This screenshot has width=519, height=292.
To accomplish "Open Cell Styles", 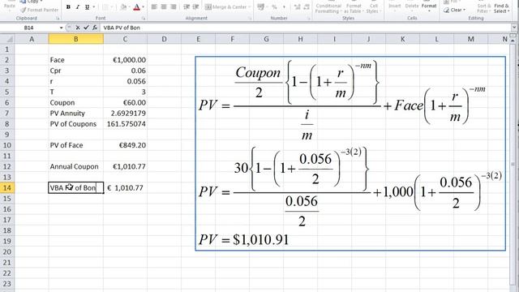I will click(x=373, y=8).
